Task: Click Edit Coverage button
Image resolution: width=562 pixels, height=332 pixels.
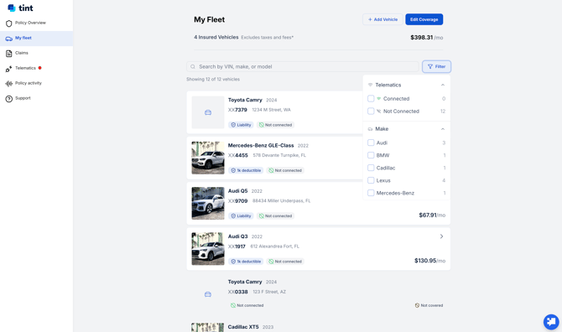Action: click(x=424, y=19)
